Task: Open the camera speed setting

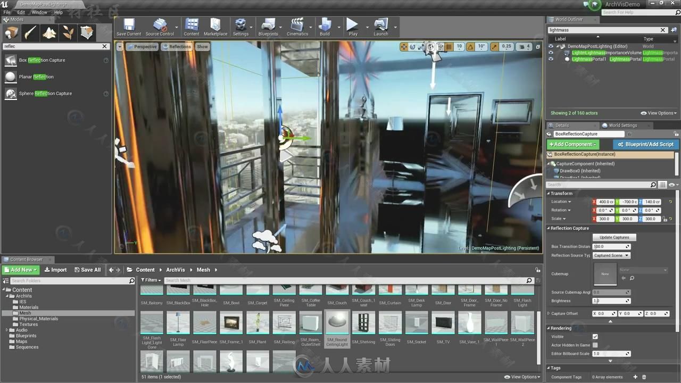Action: [524, 47]
